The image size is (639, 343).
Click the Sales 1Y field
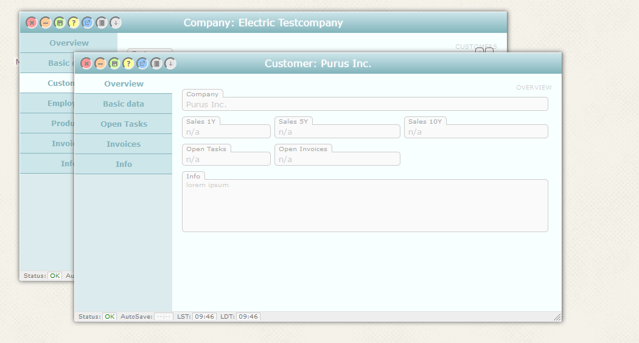click(226, 132)
